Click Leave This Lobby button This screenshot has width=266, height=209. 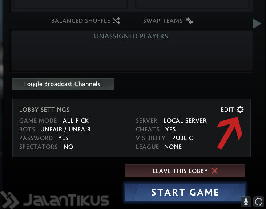click(185, 171)
